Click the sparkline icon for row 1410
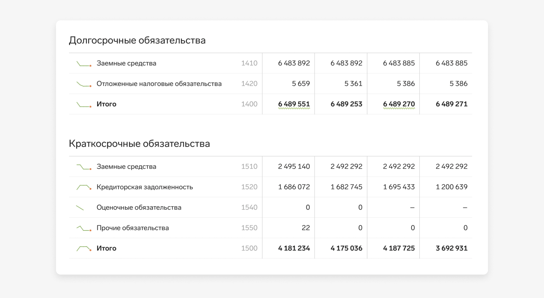The image size is (544, 298). click(84, 64)
